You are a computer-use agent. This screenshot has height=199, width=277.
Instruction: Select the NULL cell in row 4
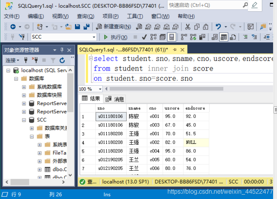pos(196,142)
